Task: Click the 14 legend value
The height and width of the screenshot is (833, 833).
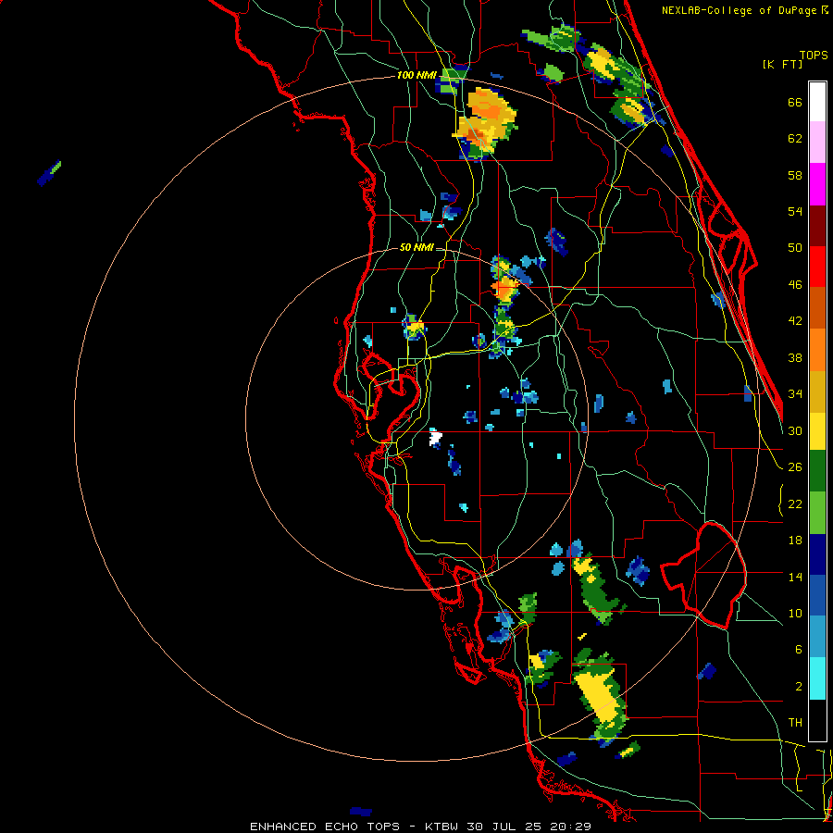Action: coord(795,577)
